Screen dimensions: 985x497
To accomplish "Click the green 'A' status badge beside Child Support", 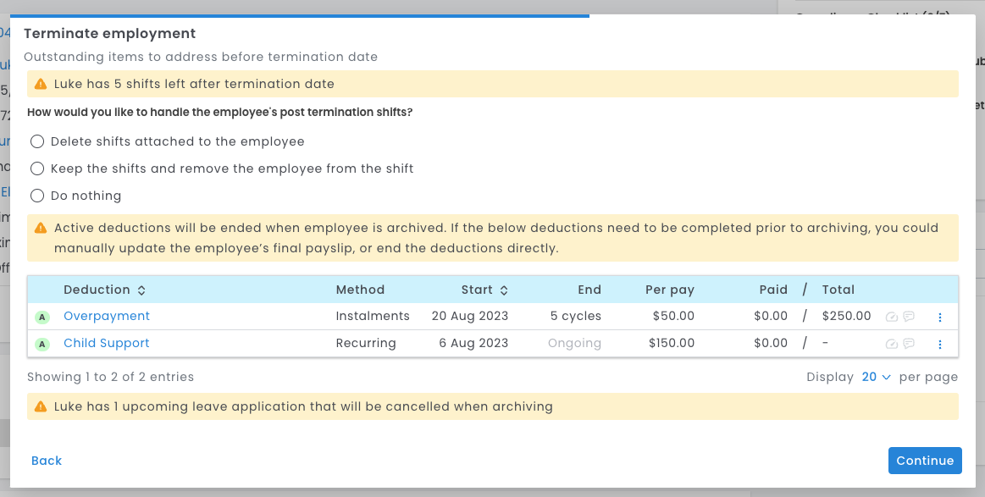I will pos(42,344).
